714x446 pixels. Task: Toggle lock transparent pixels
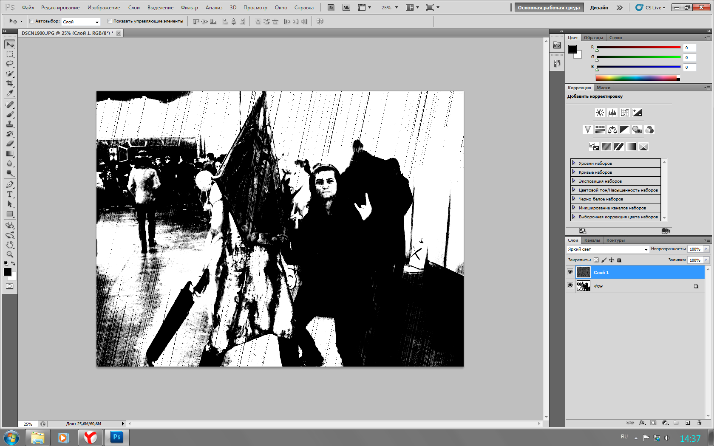click(x=596, y=260)
